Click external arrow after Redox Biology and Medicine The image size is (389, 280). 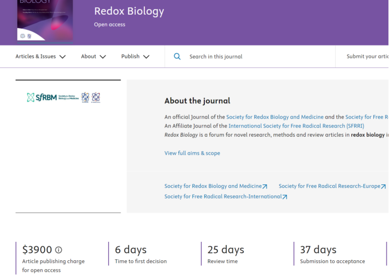(x=265, y=186)
